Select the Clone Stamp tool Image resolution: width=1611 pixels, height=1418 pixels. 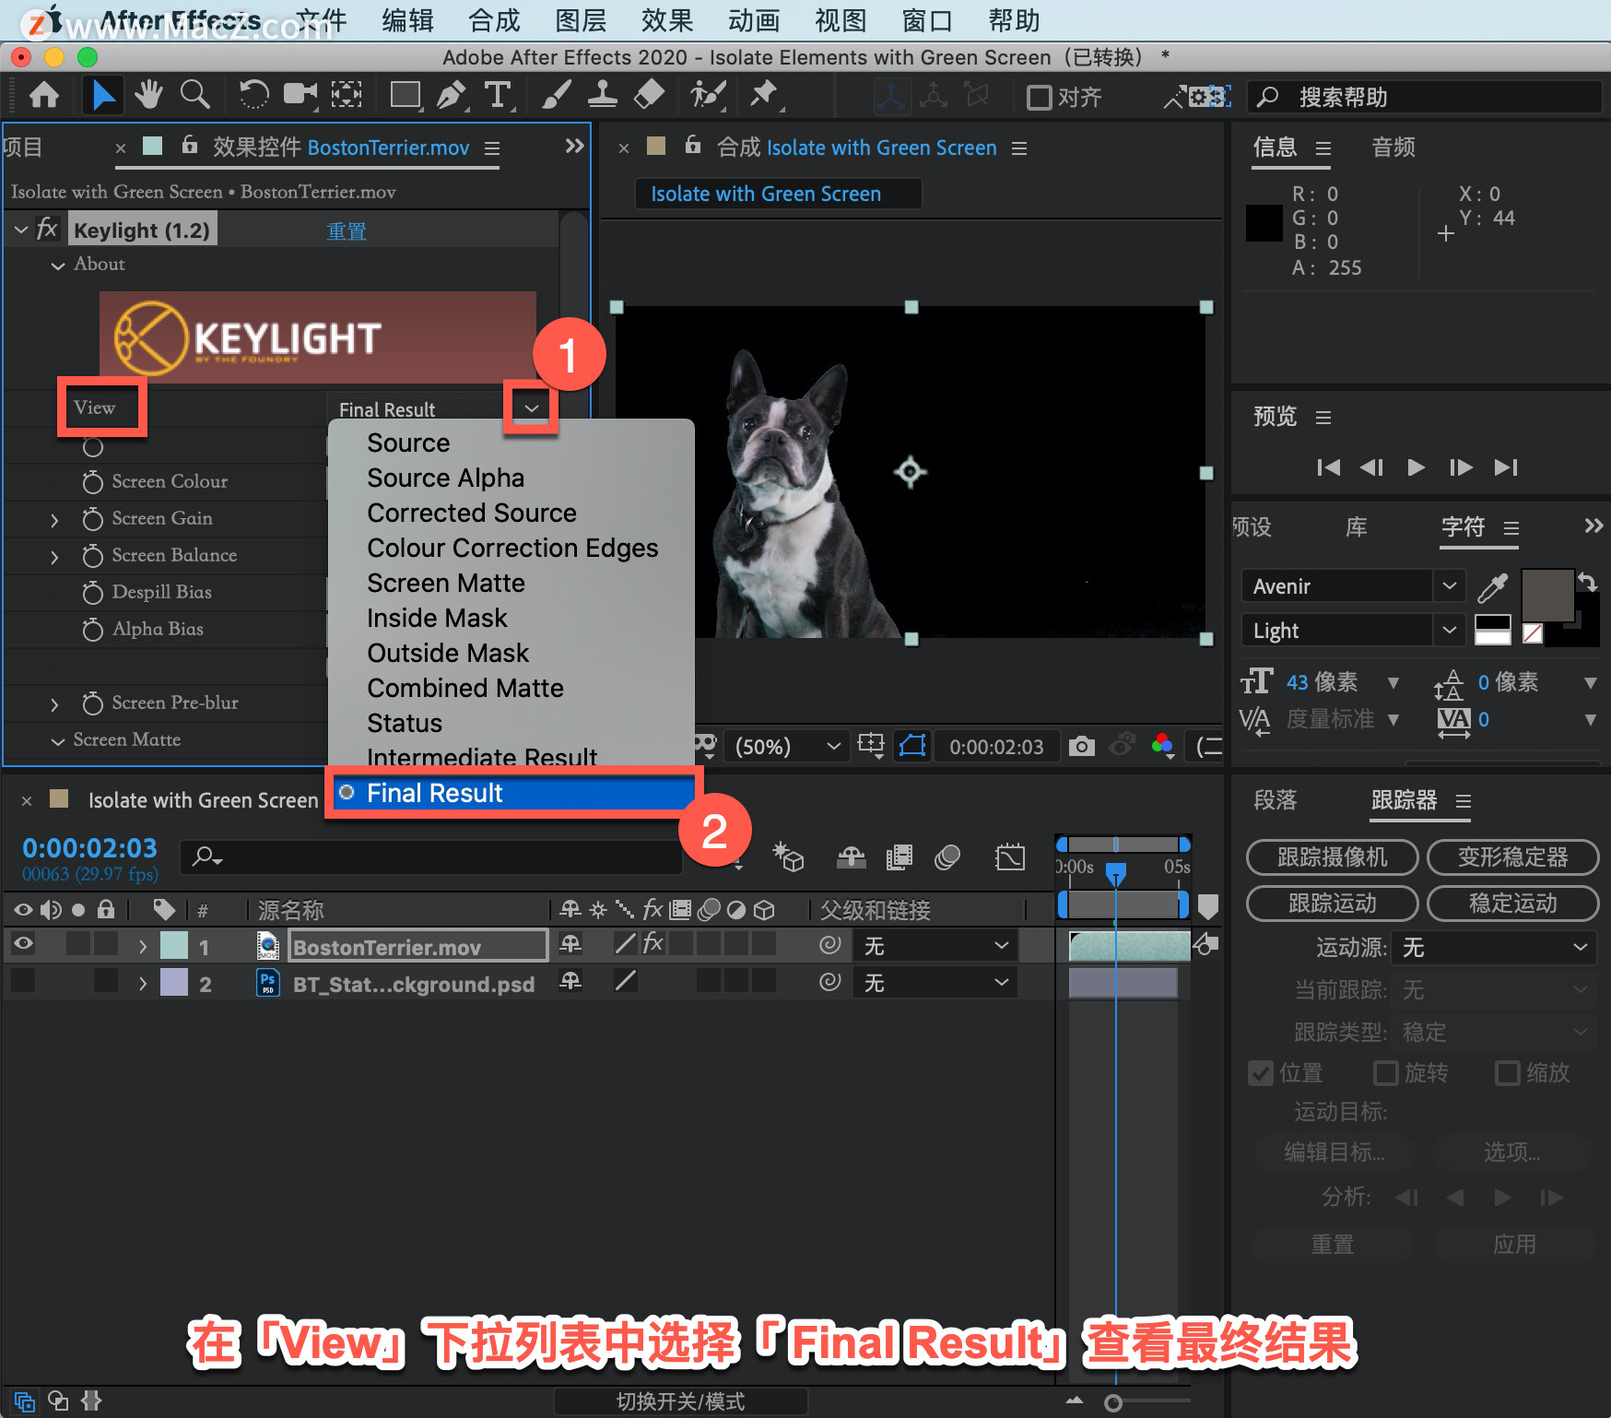pyautogui.click(x=603, y=95)
